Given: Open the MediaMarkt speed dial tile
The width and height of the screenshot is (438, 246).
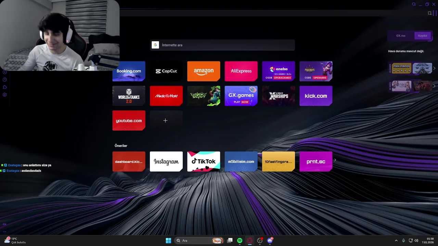Looking at the screenshot, I should tap(166, 96).
